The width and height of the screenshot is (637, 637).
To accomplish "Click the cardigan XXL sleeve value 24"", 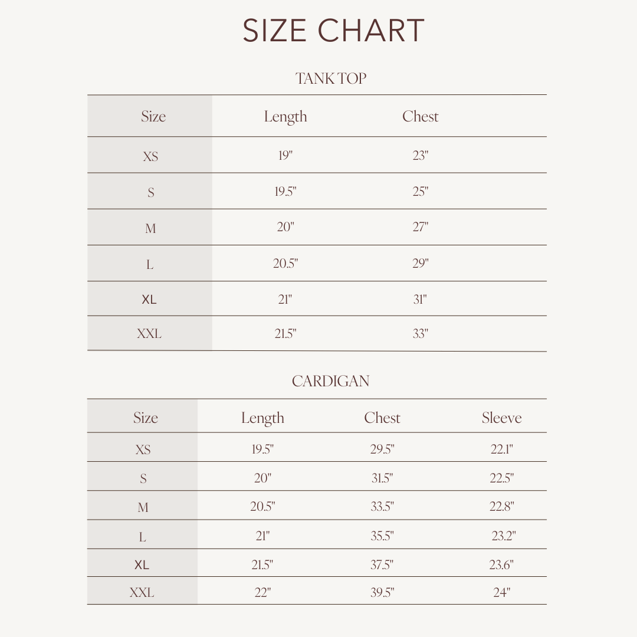I will 501,592.
